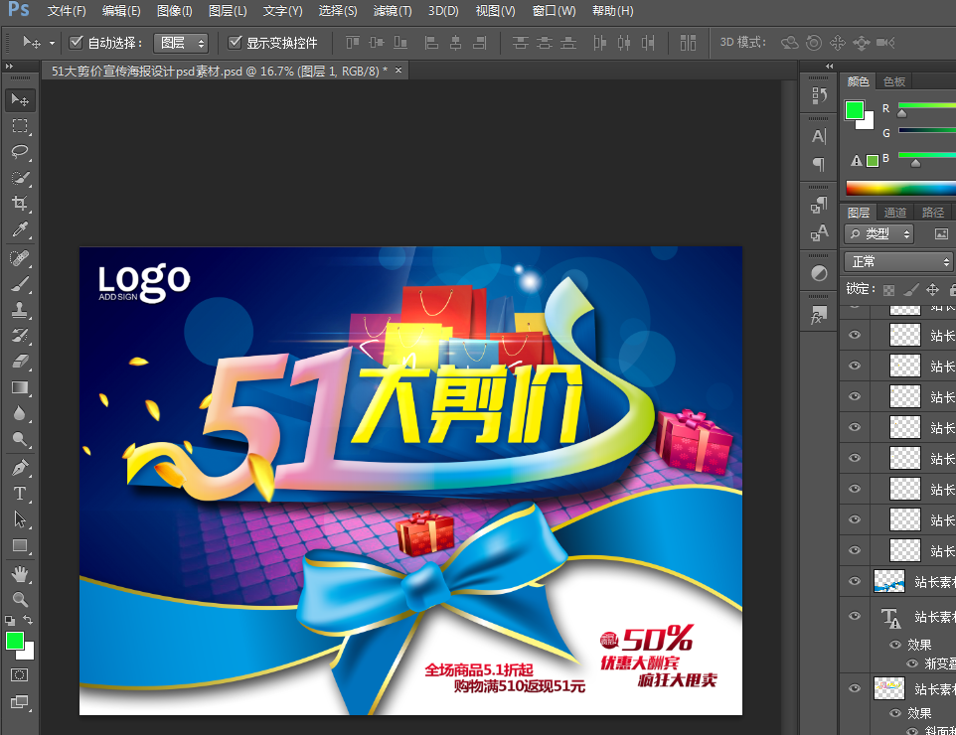Choose the Eraser tool
The width and height of the screenshot is (956, 735).
(20, 362)
